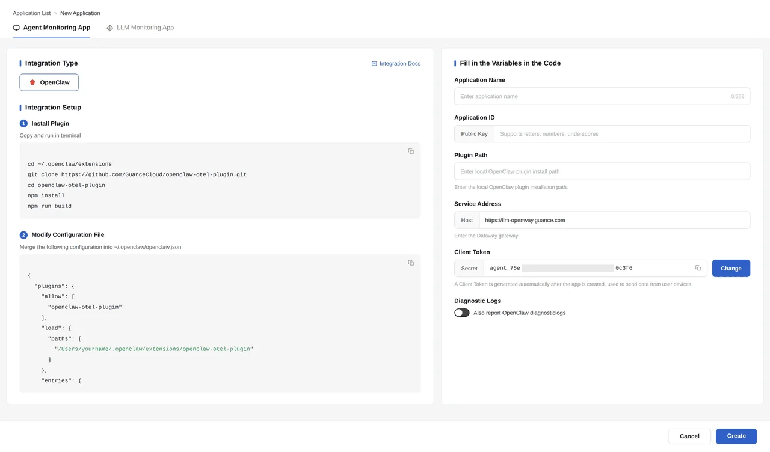Image resolution: width=770 pixels, height=452 pixels.
Task: Click the "Modify Configuration File" step title
Action: (x=68, y=234)
